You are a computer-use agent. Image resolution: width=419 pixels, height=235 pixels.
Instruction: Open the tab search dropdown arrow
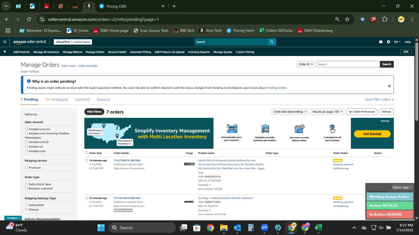click(x=6, y=6)
